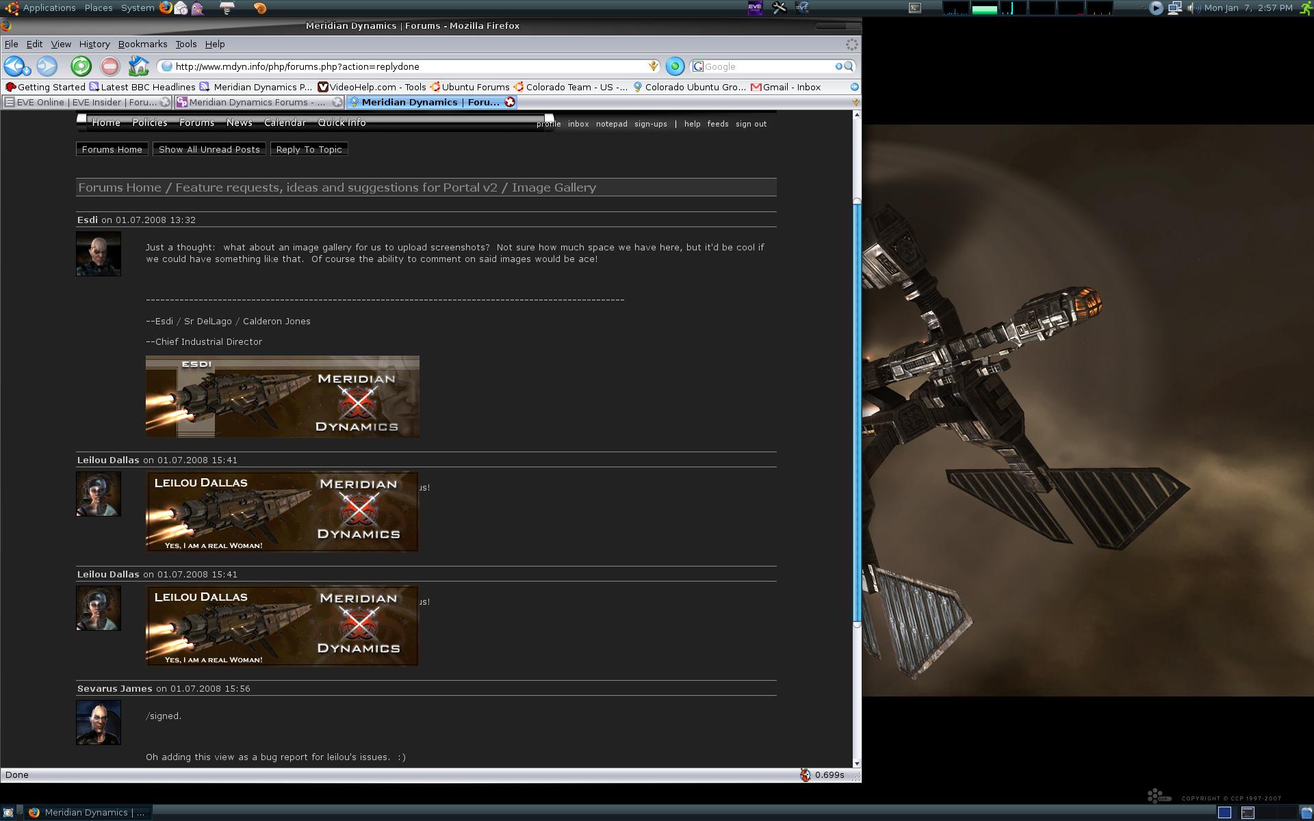Screen dimensions: 1314x821
Task: Open the back button history dropdown arrow
Action: (x=27, y=70)
